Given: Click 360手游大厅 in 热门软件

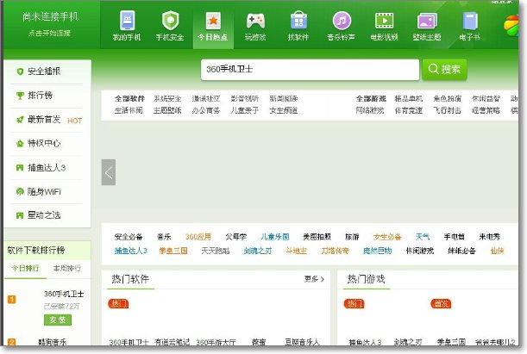Looking at the screenshot, I should [x=216, y=342].
